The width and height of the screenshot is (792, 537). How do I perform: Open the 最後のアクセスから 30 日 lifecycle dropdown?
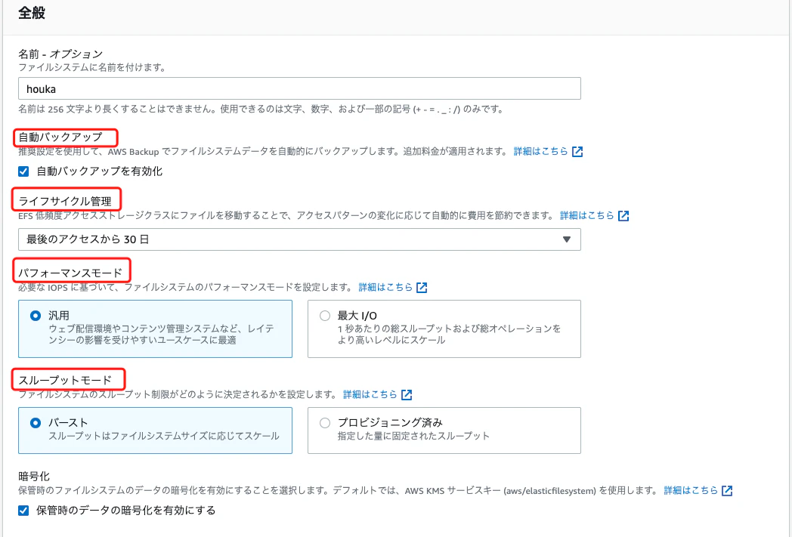299,239
